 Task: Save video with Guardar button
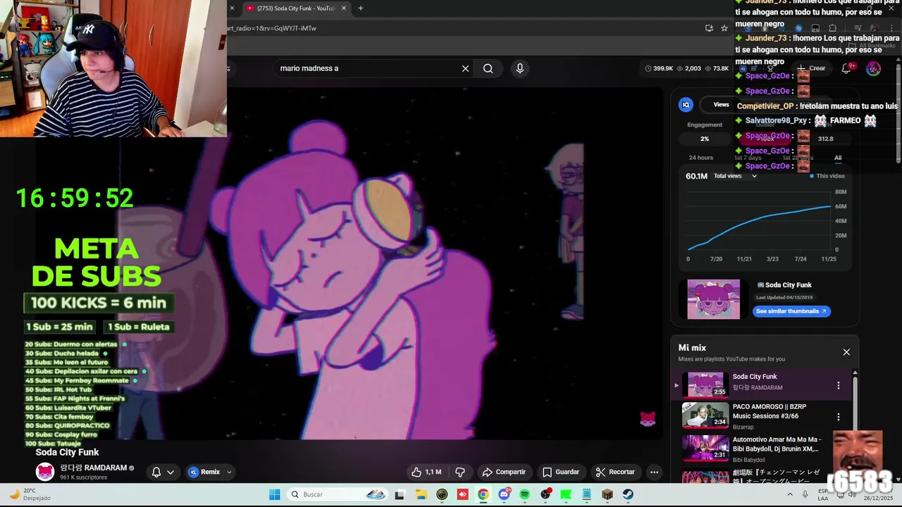[561, 472]
